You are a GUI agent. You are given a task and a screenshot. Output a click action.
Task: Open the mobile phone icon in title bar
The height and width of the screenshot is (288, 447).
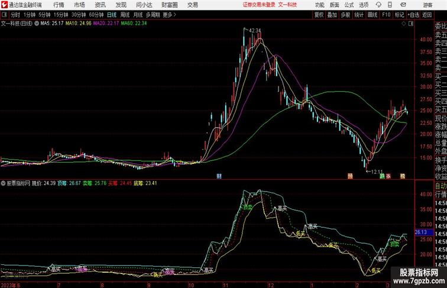click(390, 5)
